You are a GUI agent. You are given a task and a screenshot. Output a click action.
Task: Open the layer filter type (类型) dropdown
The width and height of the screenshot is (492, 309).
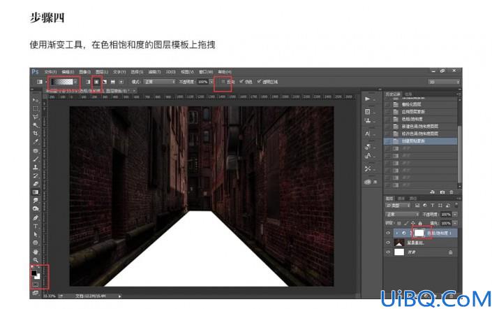pos(398,206)
